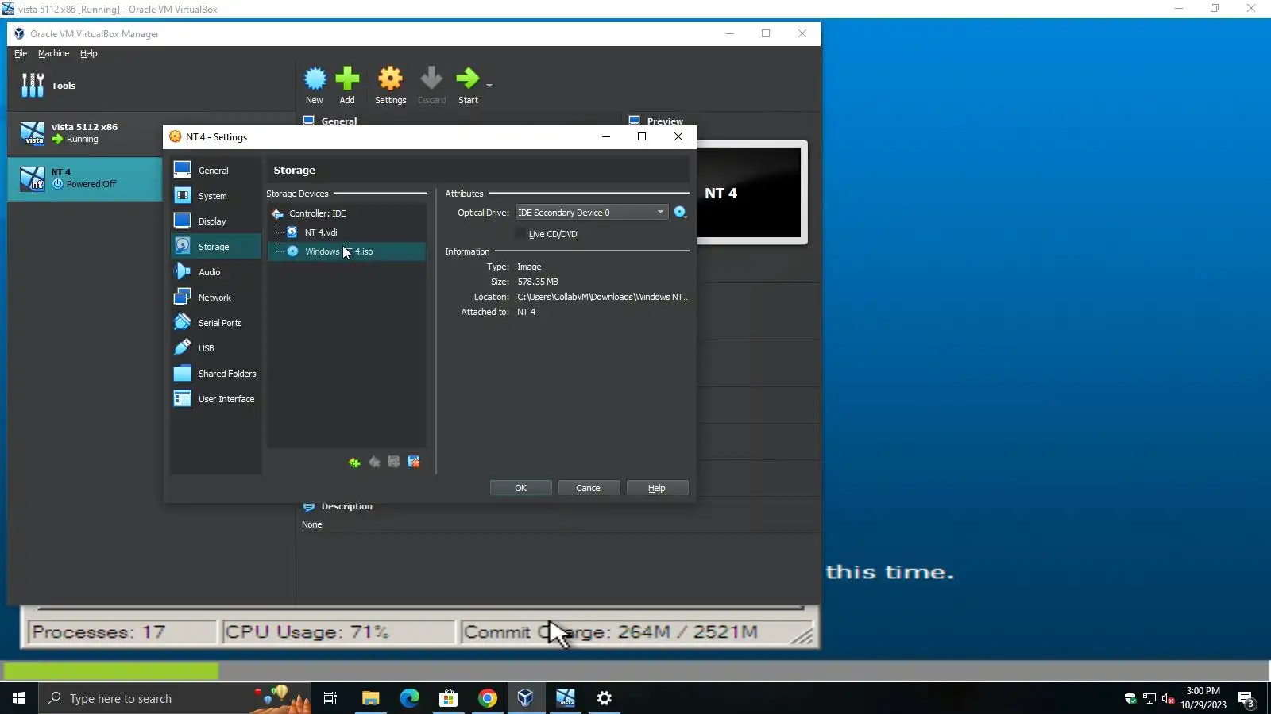The image size is (1271, 714).
Task: Open the USB settings page
Action: [x=216, y=348]
